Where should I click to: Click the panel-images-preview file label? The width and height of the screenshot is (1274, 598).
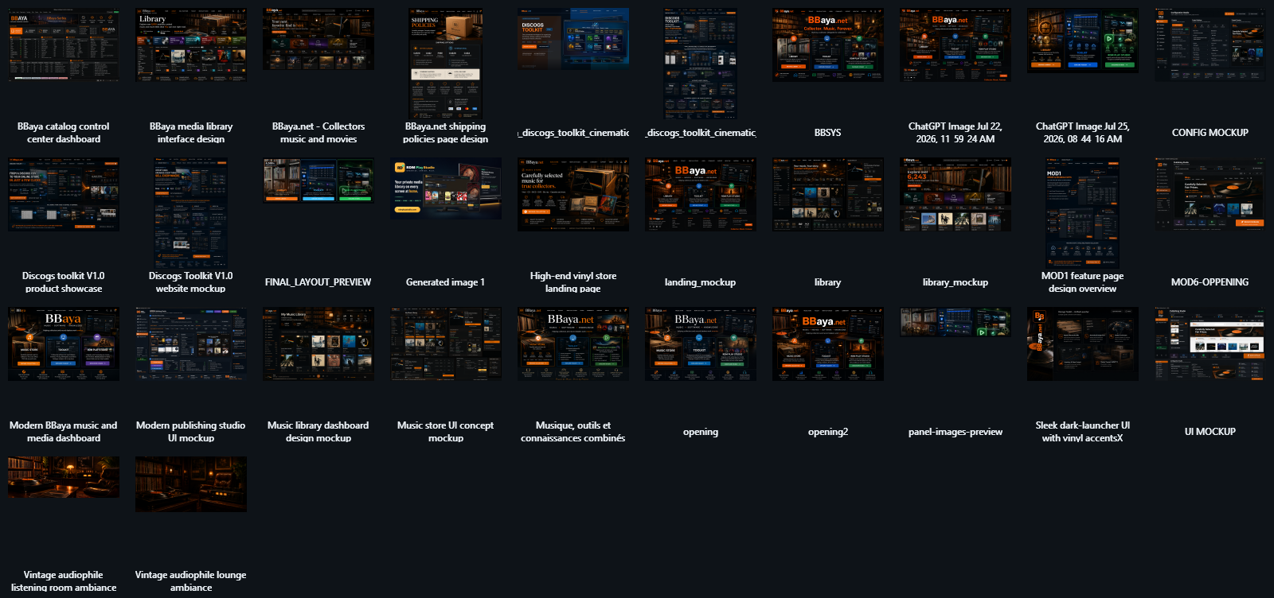[955, 432]
